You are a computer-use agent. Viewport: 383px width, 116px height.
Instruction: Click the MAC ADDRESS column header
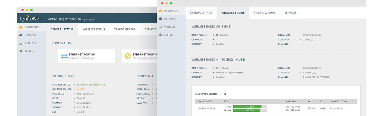pyautogui.click(x=205, y=101)
